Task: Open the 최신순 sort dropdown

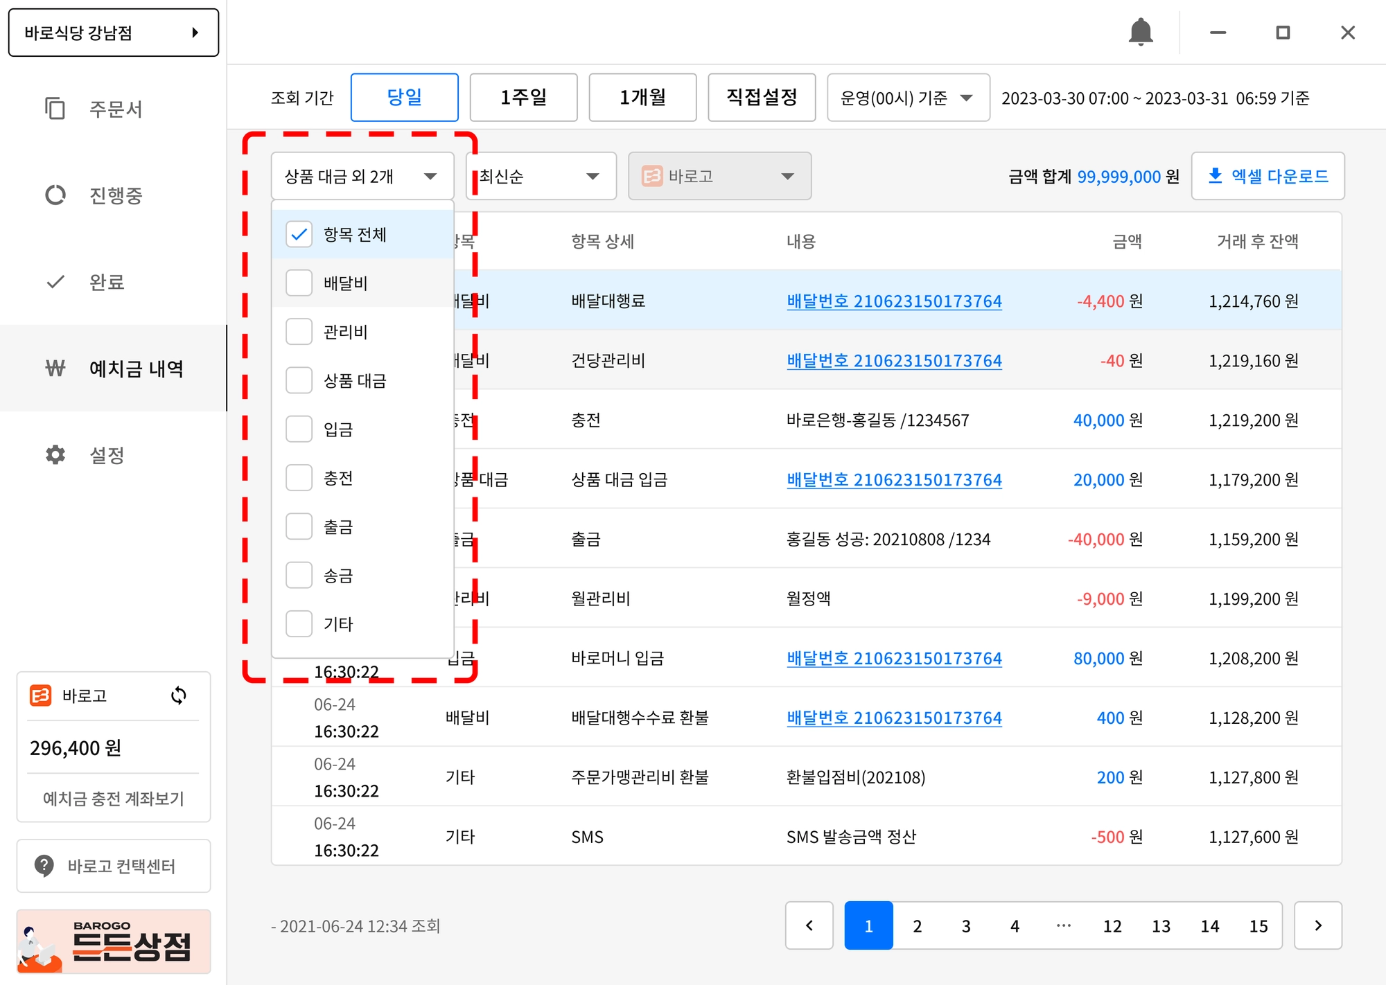Action: tap(541, 177)
